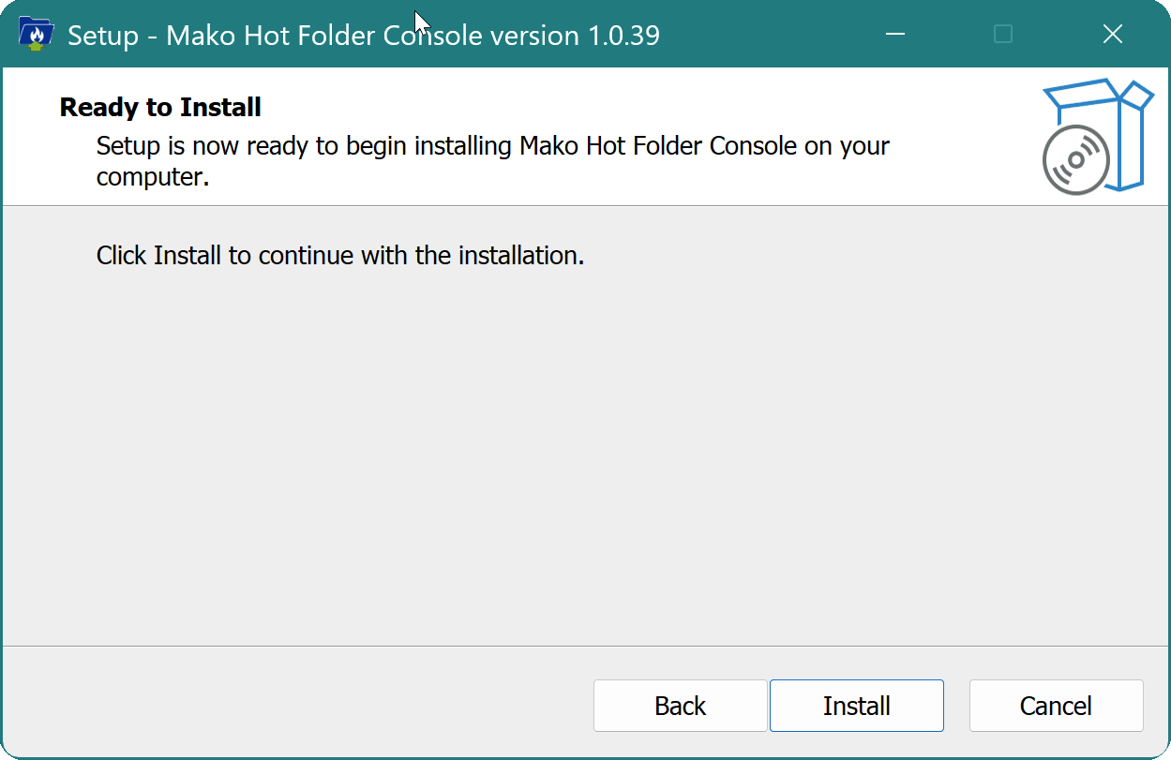The height and width of the screenshot is (760, 1171).
Task: Click the divider line below the white header
Action: tap(585, 205)
